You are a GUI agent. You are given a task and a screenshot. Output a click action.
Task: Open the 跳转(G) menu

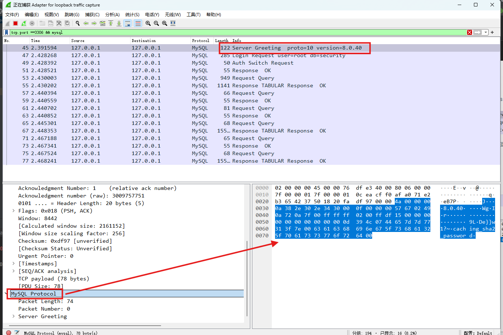[x=72, y=15]
